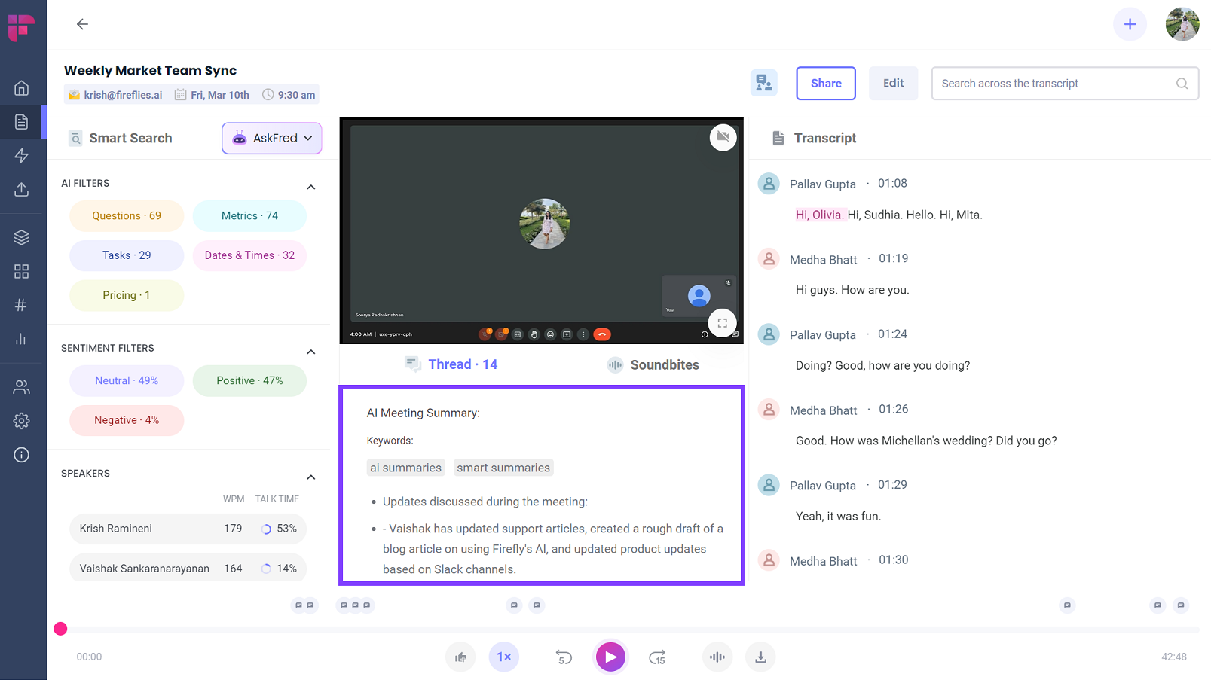Click the Upload icon in sidebar
1211x683 pixels.
point(22,190)
